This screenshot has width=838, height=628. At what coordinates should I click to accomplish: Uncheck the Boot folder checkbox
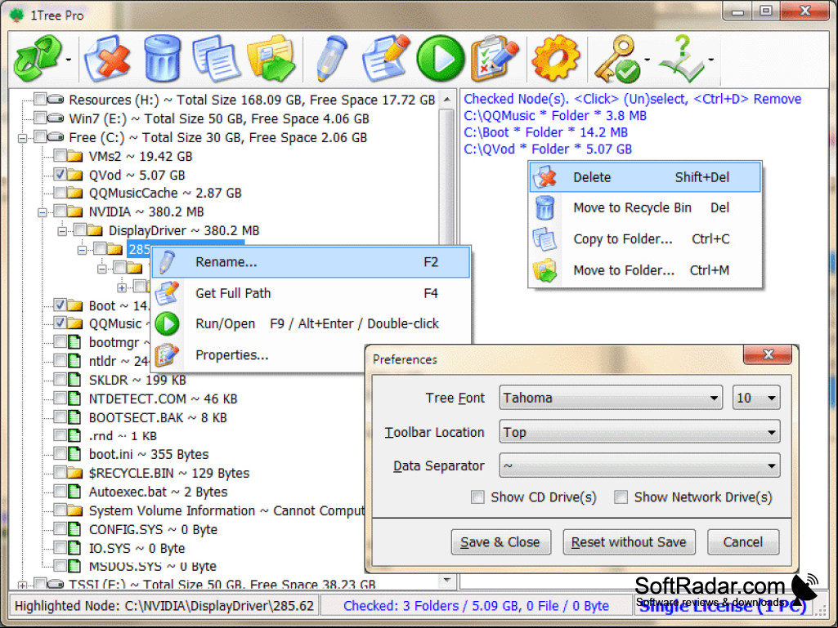[60, 305]
